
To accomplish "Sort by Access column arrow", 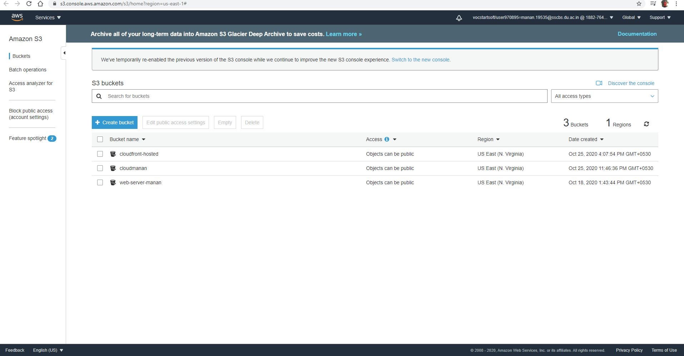I will point(394,139).
